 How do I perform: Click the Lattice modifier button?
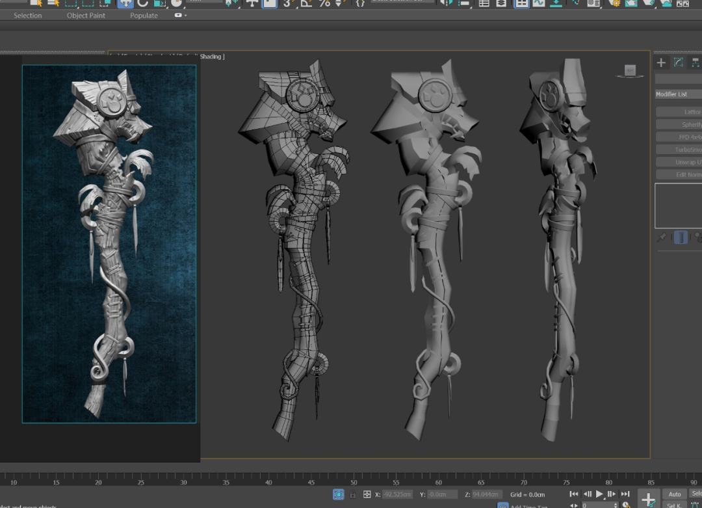click(x=679, y=112)
